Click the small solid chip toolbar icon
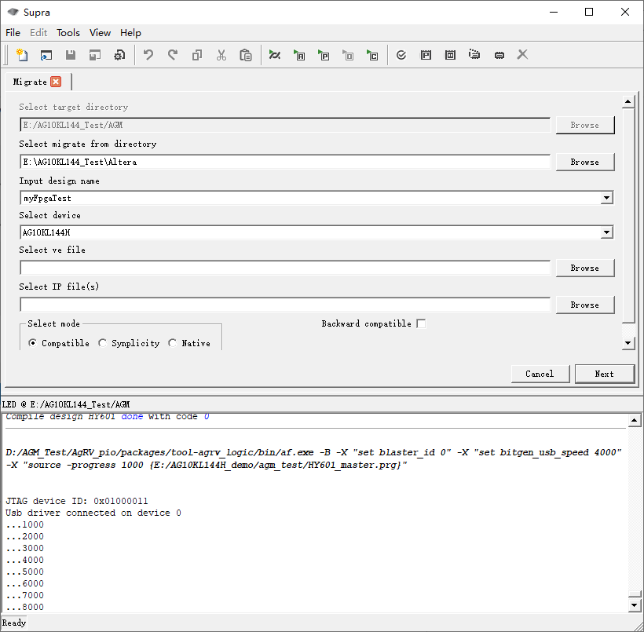This screenshot has height=632, width=644. tap(499, 55)
